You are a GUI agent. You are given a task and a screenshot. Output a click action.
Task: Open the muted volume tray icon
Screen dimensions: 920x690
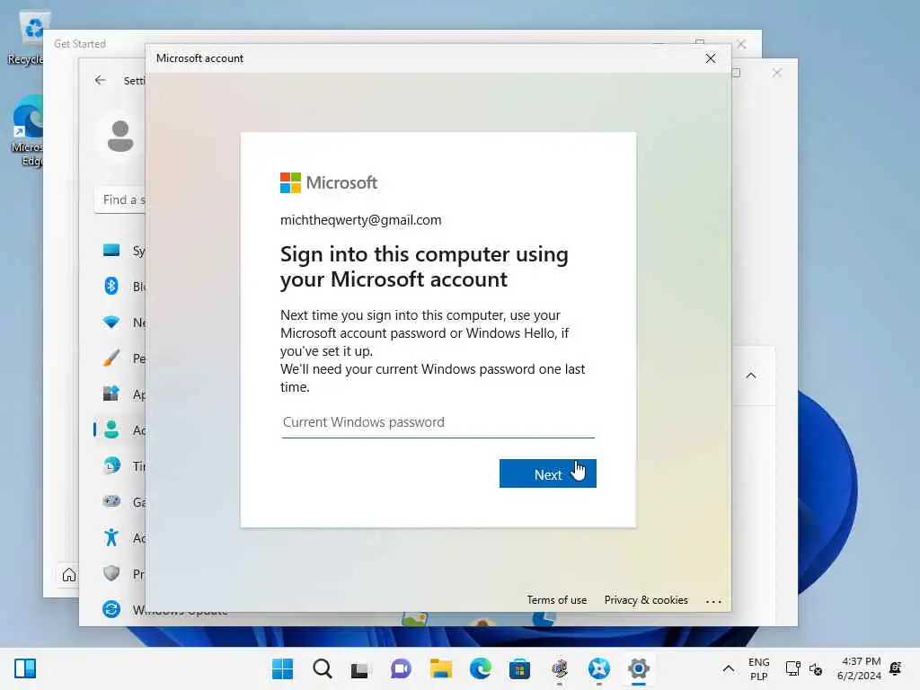[x=816, y=668]
